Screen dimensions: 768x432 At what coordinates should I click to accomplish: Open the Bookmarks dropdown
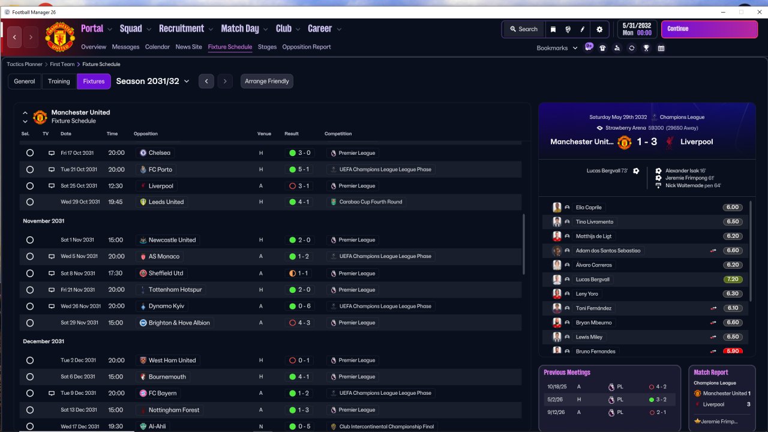coord(557,48)
